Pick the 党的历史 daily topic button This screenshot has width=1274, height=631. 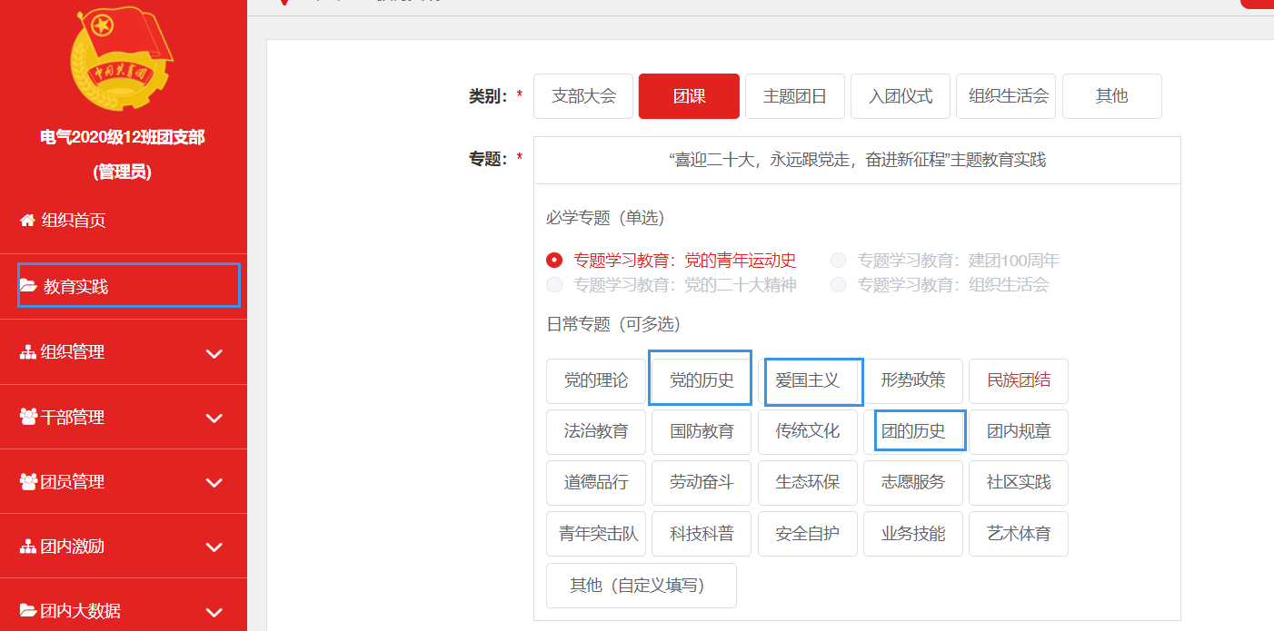(701, 380)
